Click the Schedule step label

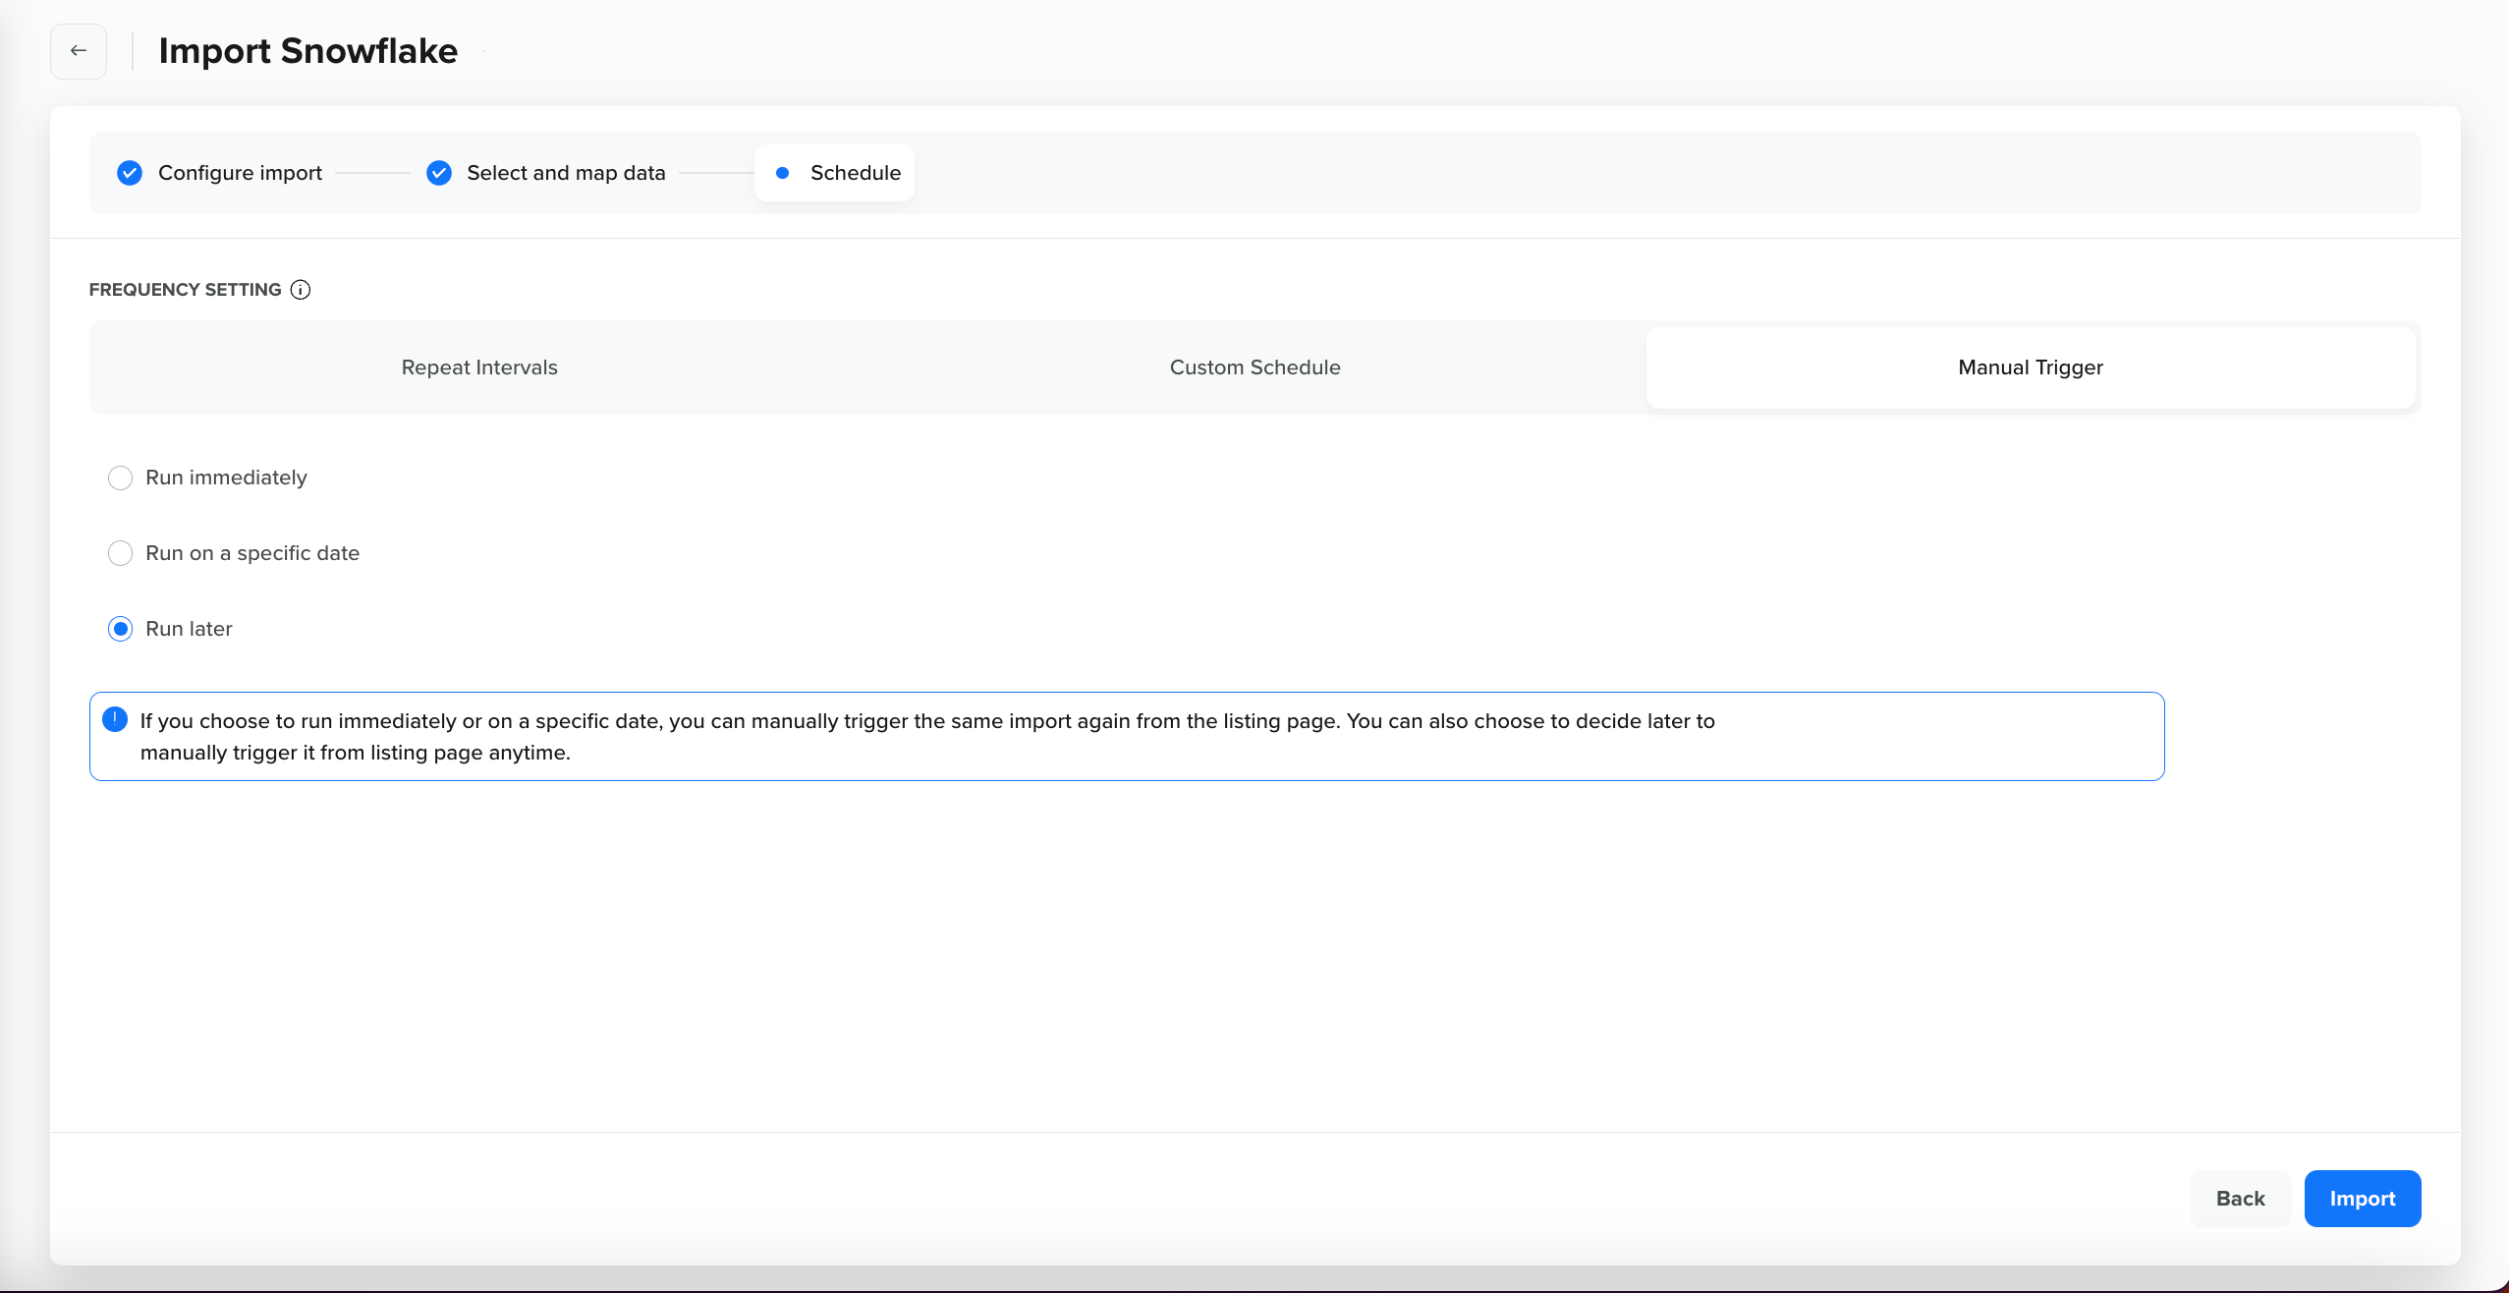[855, 173]
